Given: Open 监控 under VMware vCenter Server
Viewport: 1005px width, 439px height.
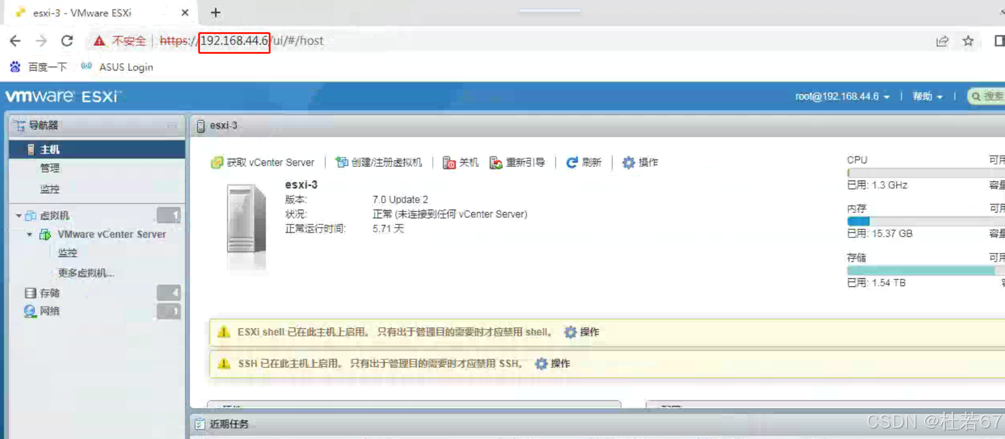Looking at the screenshot, I should pos(67,253).
